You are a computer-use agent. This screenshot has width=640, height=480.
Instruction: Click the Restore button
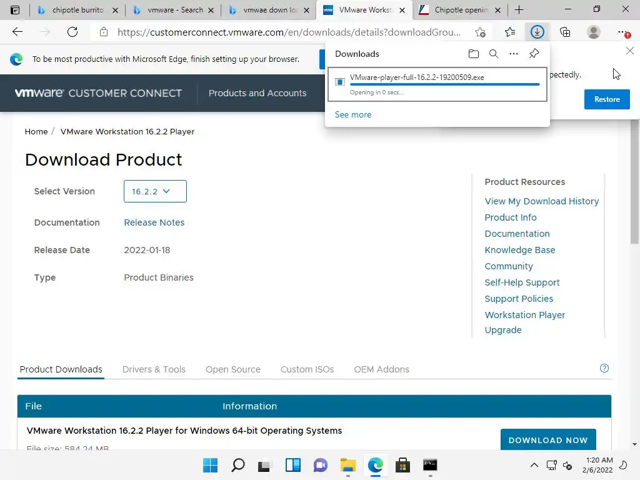pos(607,99)
